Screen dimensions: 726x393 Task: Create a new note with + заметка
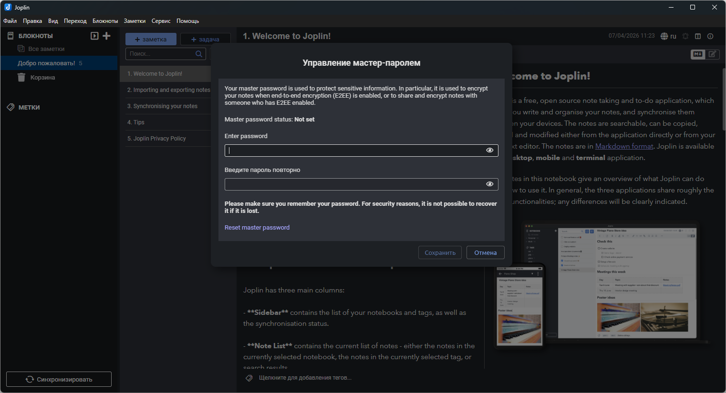(151, 39)
